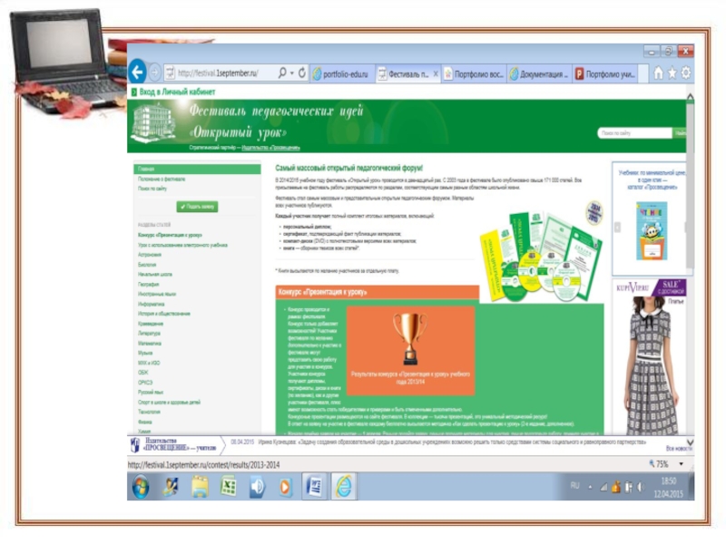Click the browser back arrow button
The height and width of the screenshot is (544, 726).
tap(137, 72)
